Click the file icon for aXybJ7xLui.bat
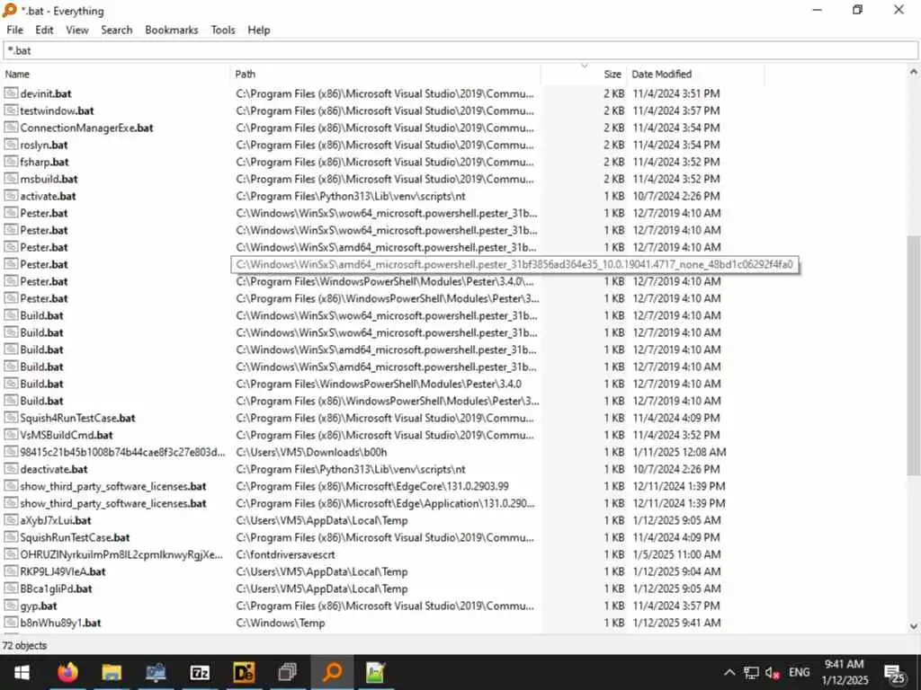 pyautogui.click(x=11, y=520)
